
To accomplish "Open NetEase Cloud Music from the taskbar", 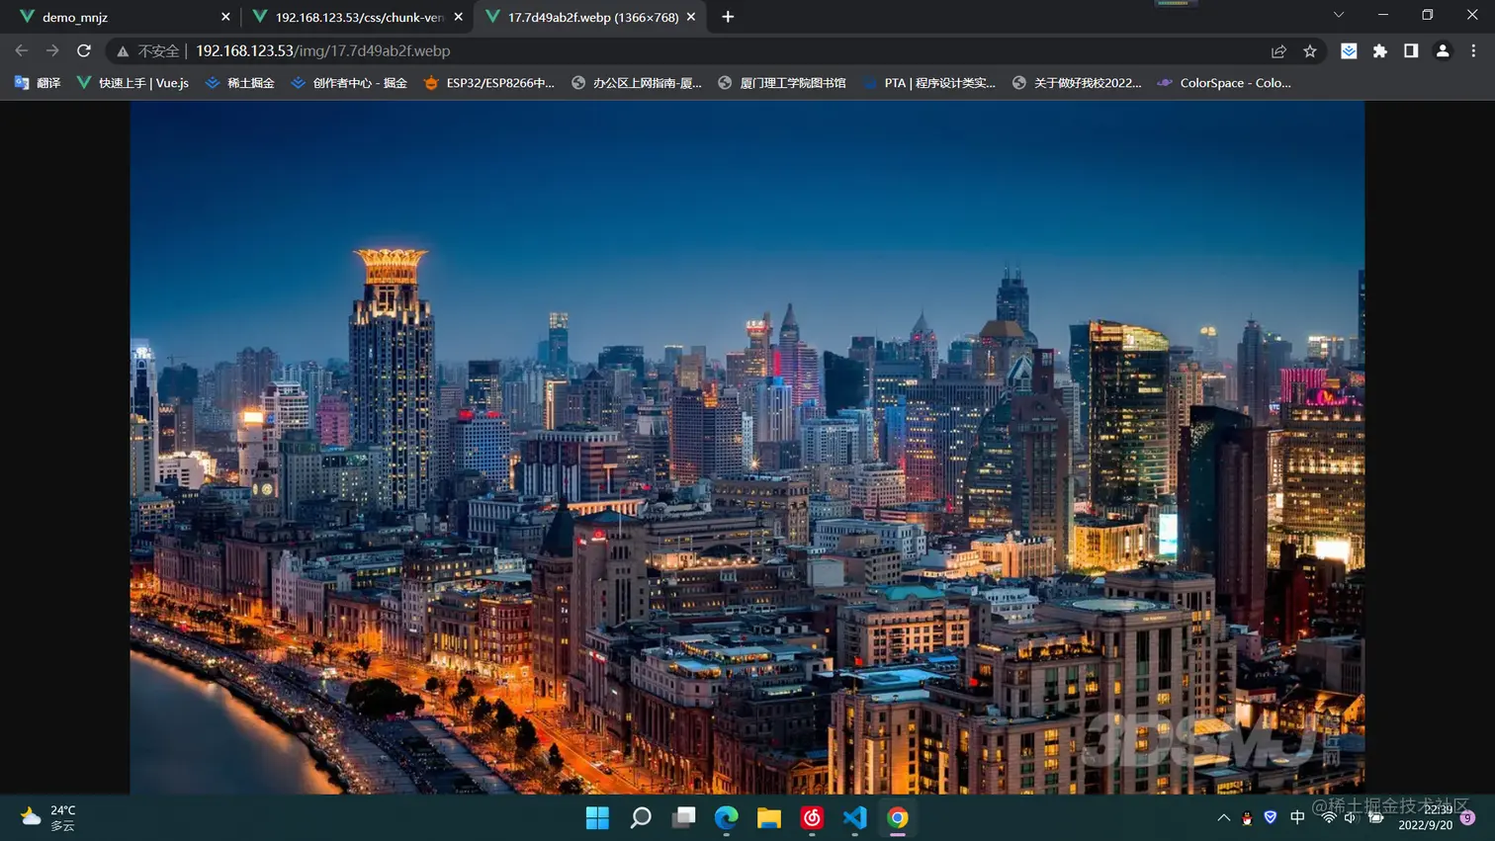I will pyautogui.click(x=812, y=817).
